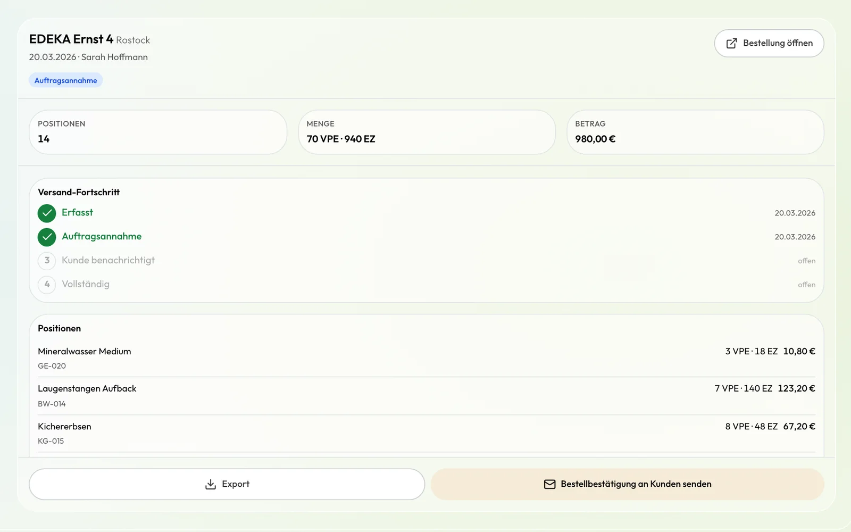Click the Kunde benachrichtigt step label
Image resolution: width=851 pixels, height=532 pixels.
pos(108,260)
